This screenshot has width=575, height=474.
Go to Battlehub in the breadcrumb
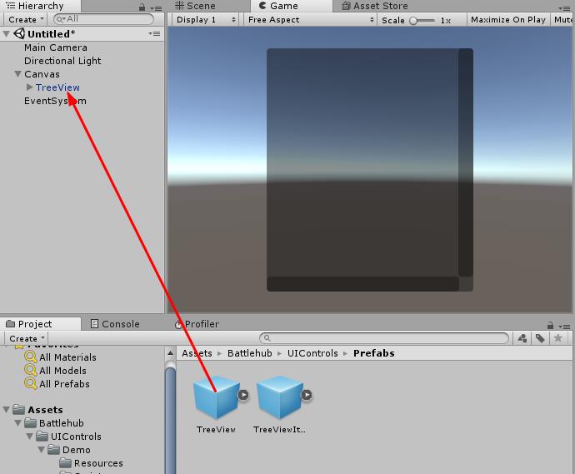[250, 353]
